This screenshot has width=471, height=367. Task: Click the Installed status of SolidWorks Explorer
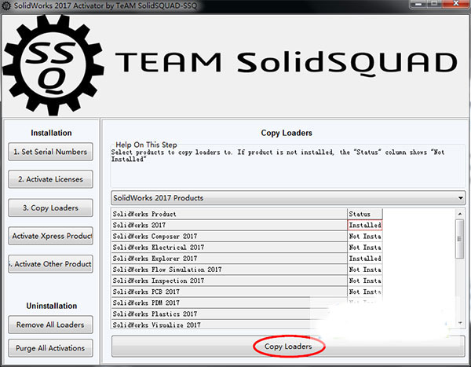365,259
